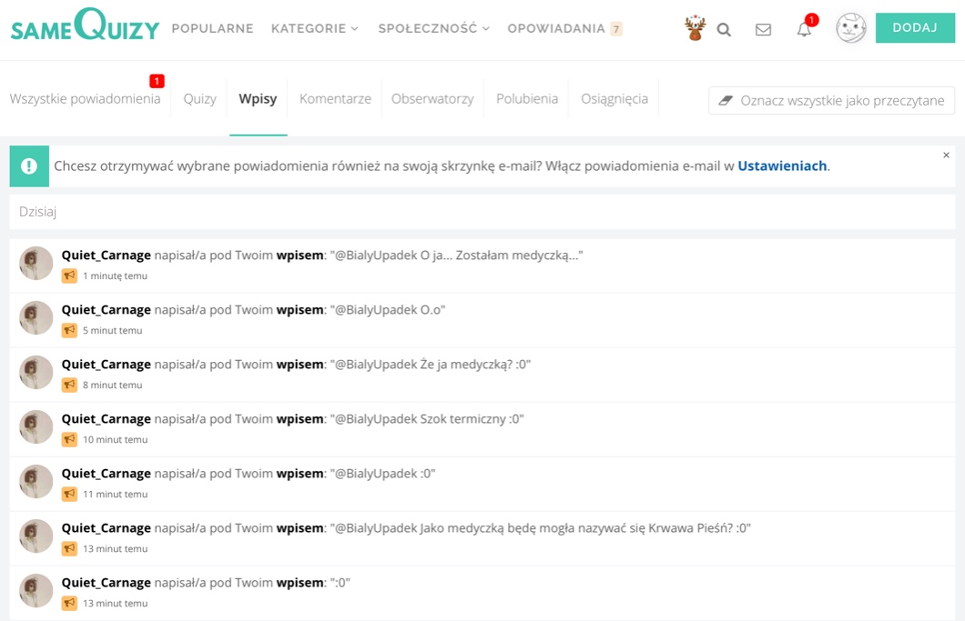
Task: Select the Obserwatorzy tab
Action: (432, 99)
